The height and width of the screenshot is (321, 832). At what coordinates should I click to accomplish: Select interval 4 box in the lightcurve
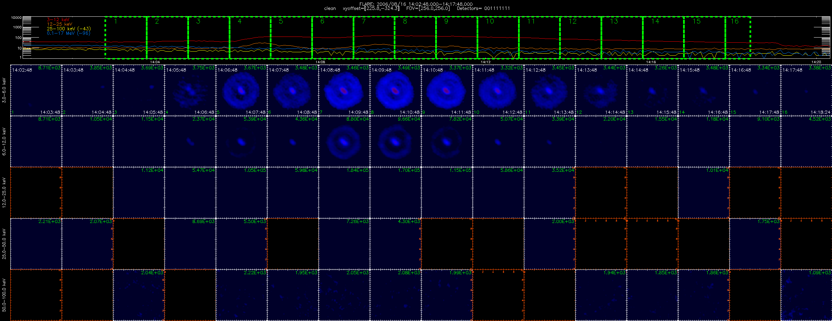click(250, 38)
